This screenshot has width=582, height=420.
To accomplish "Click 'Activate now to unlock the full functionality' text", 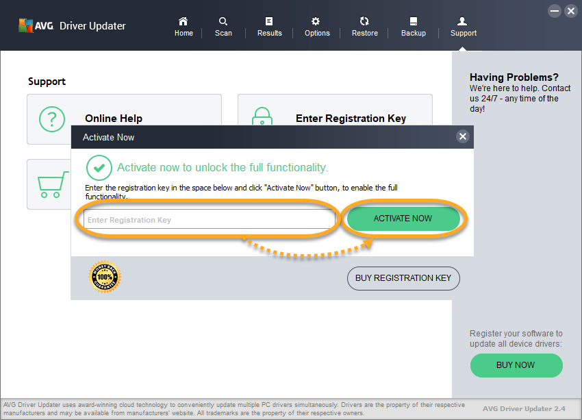I will pos(223,167).
